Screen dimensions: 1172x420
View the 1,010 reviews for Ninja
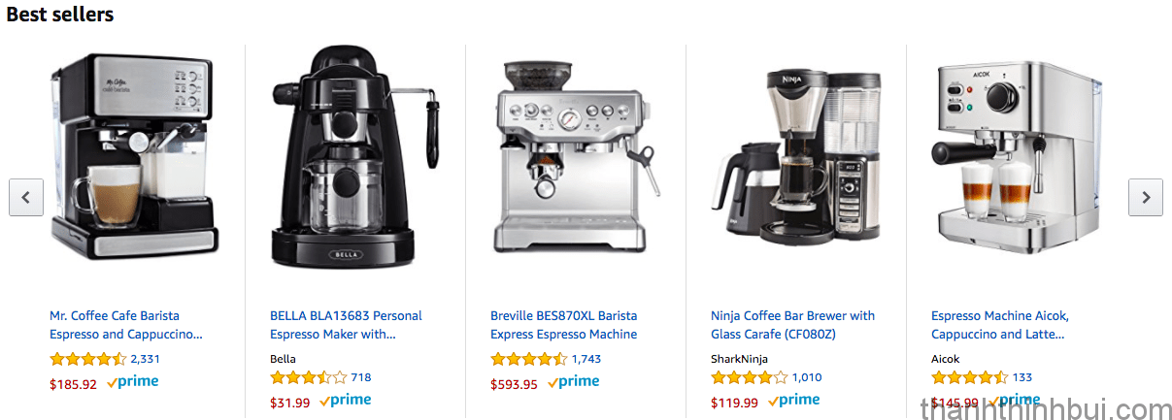pyautogui.click(x=807, y=377)
